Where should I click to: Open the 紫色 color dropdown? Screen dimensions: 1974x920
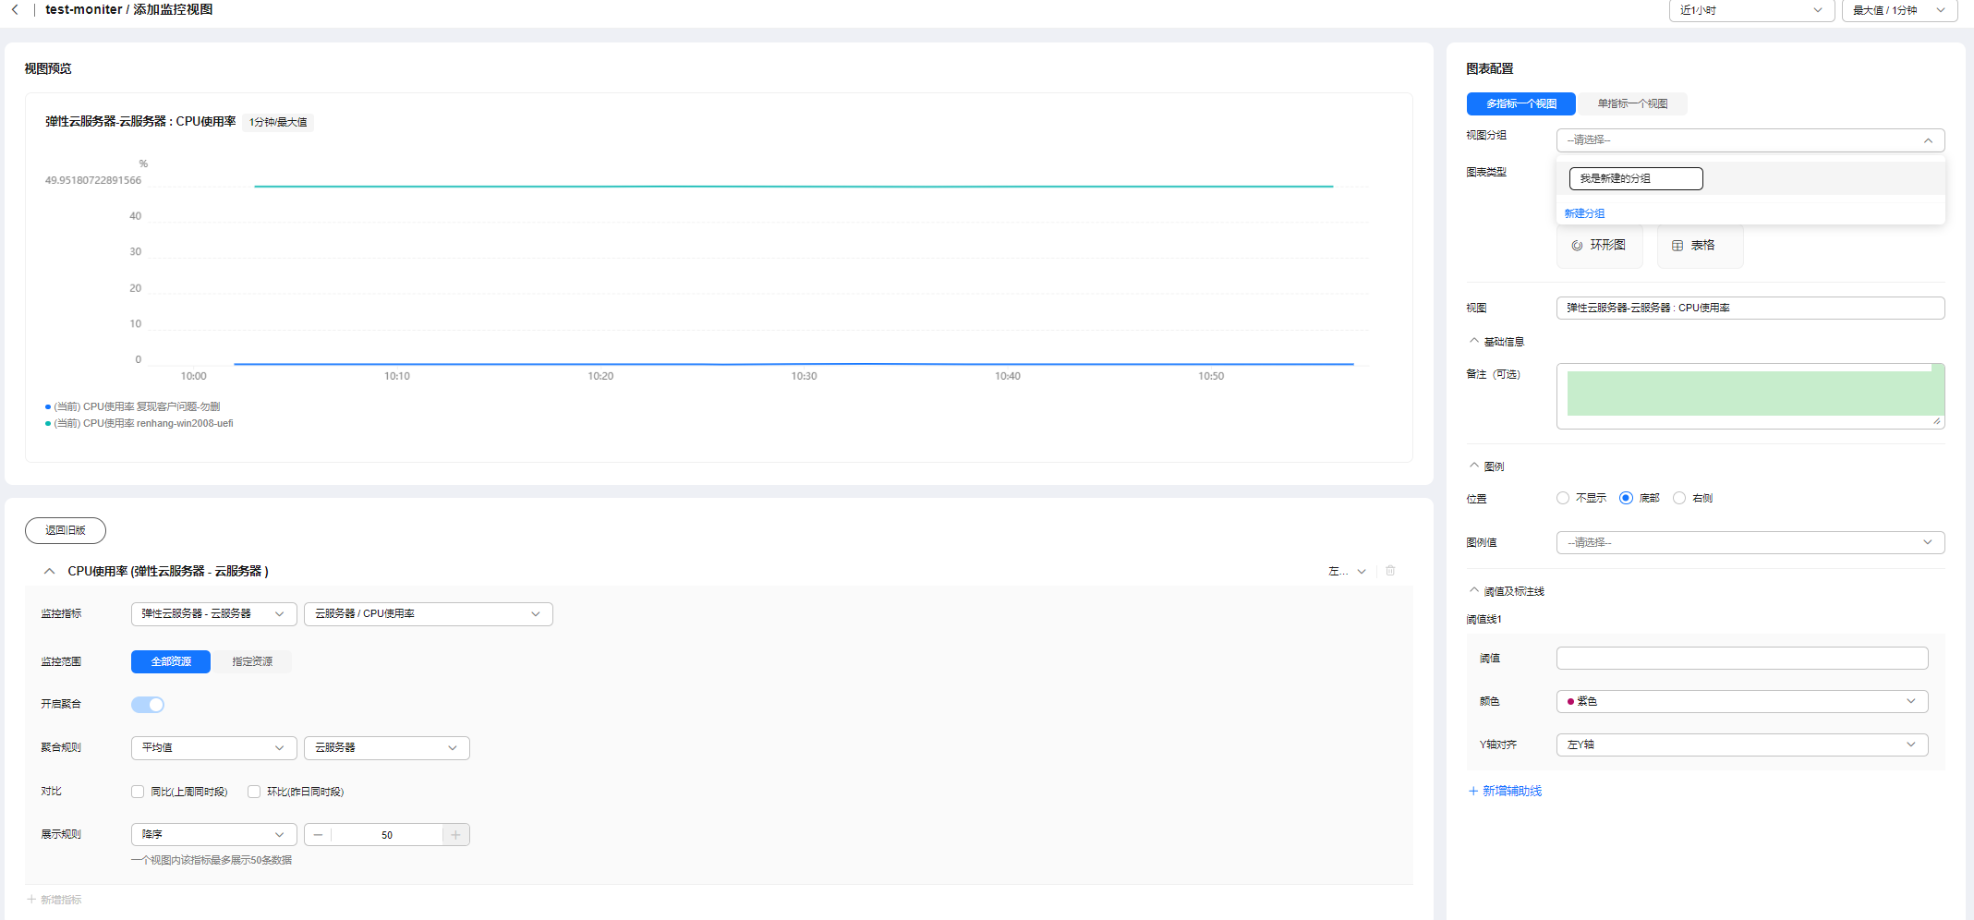[1742, 701]
